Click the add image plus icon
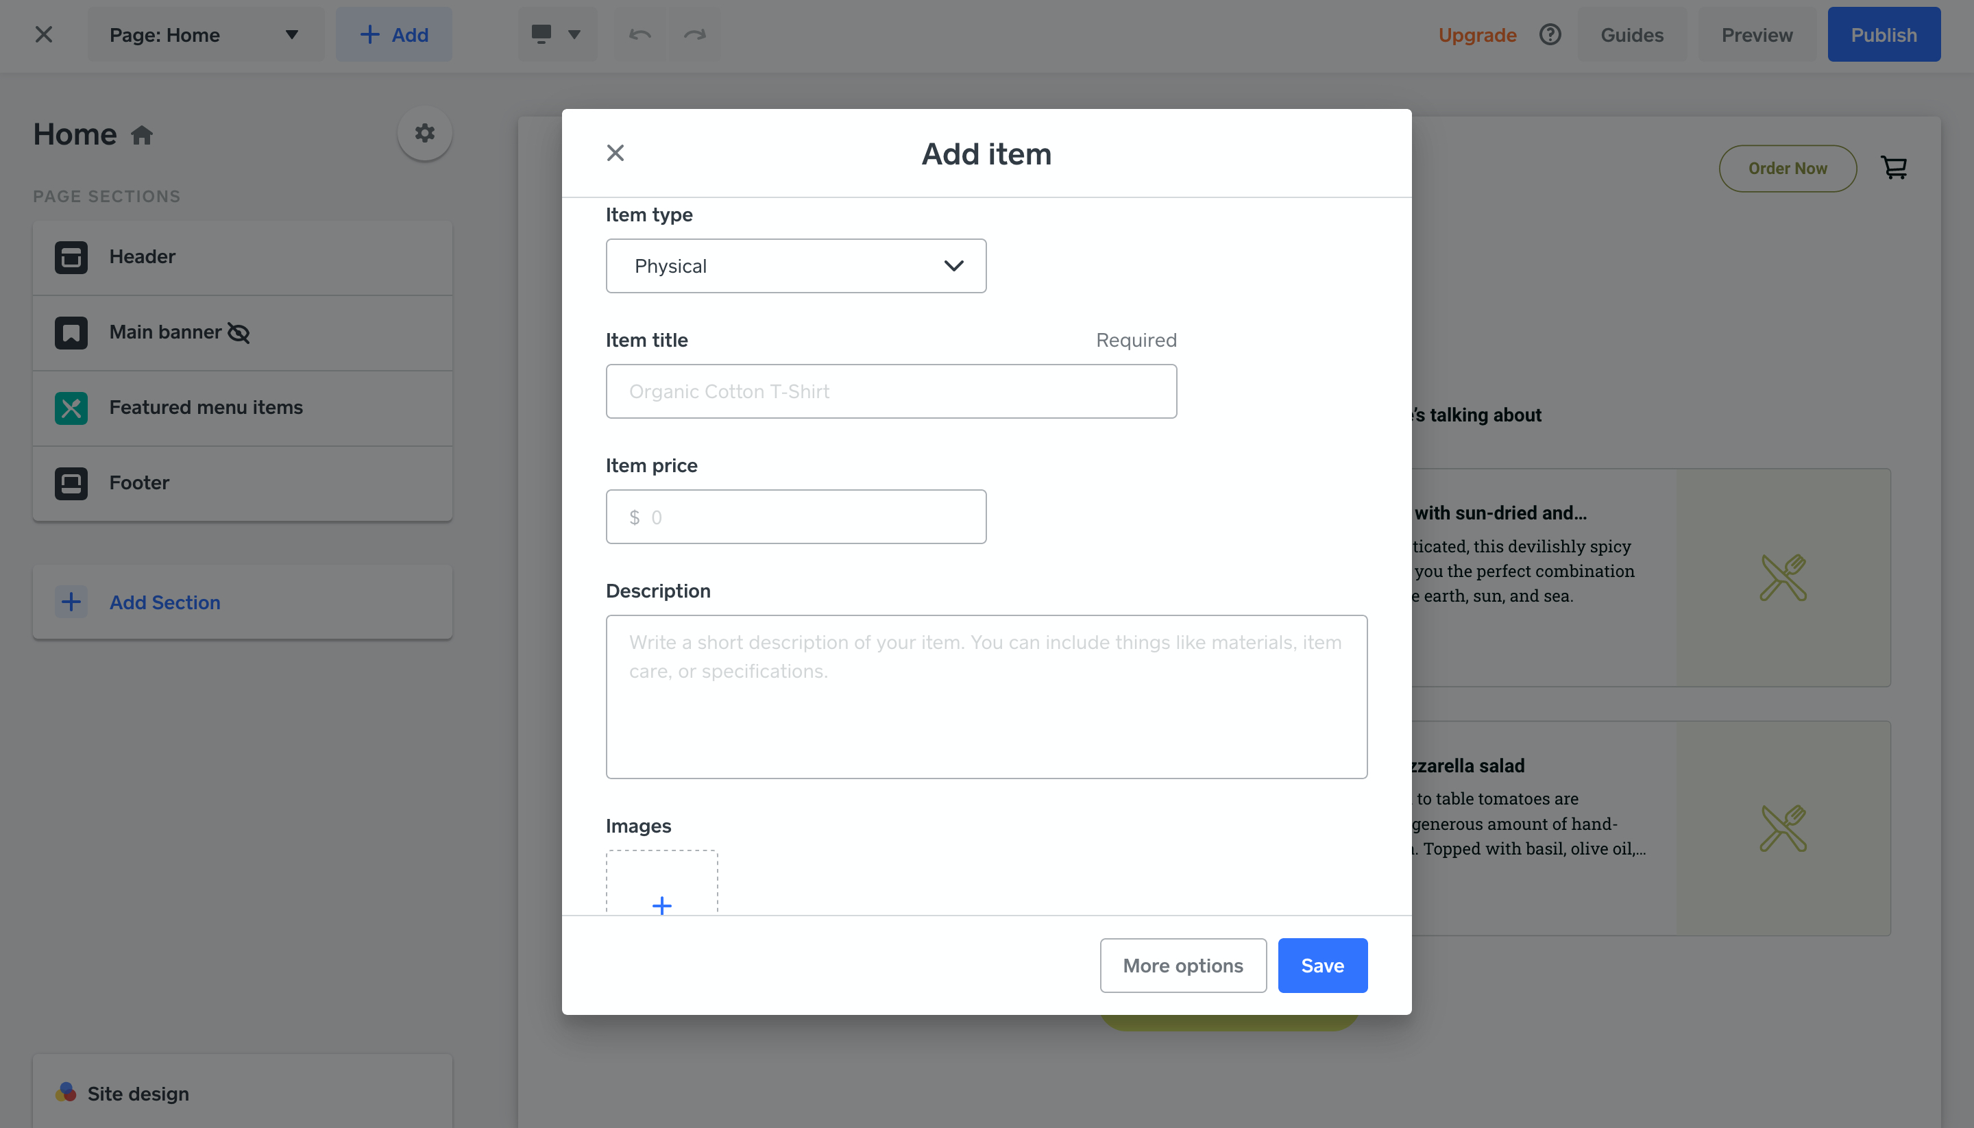This screenshot has width=1974, height=1128. click(x=661, y=906)
